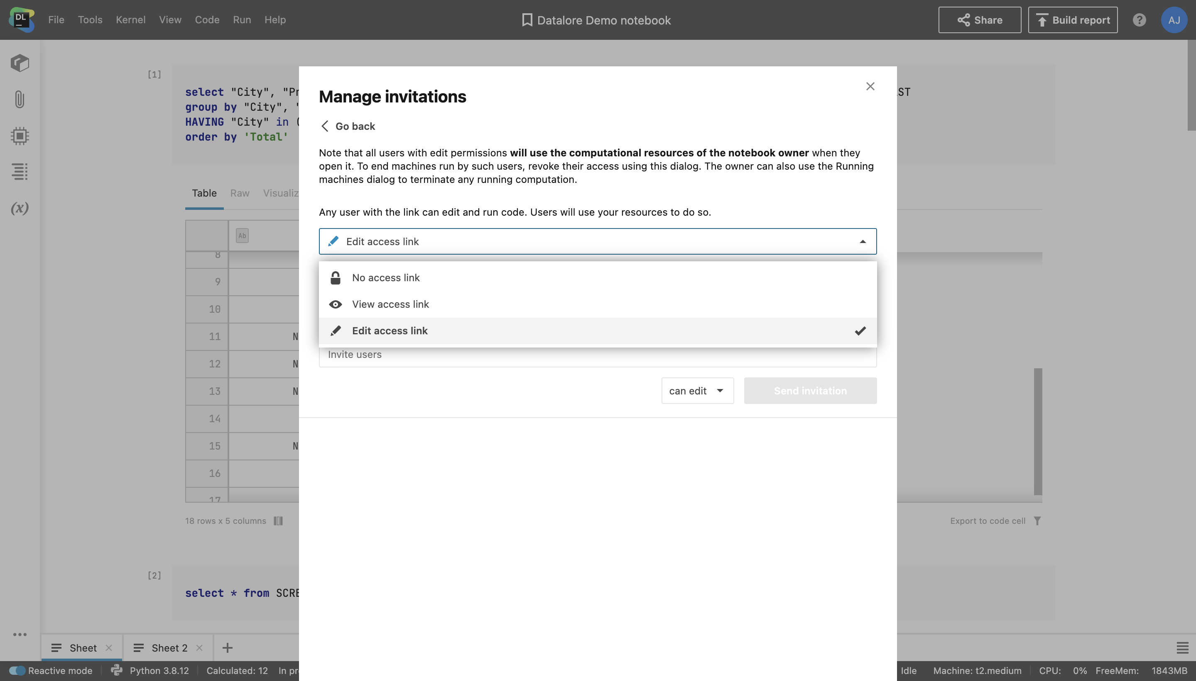The image size is (1196, 681).
Task: Open the can edit permission dropdown
Action: point(697,391)
